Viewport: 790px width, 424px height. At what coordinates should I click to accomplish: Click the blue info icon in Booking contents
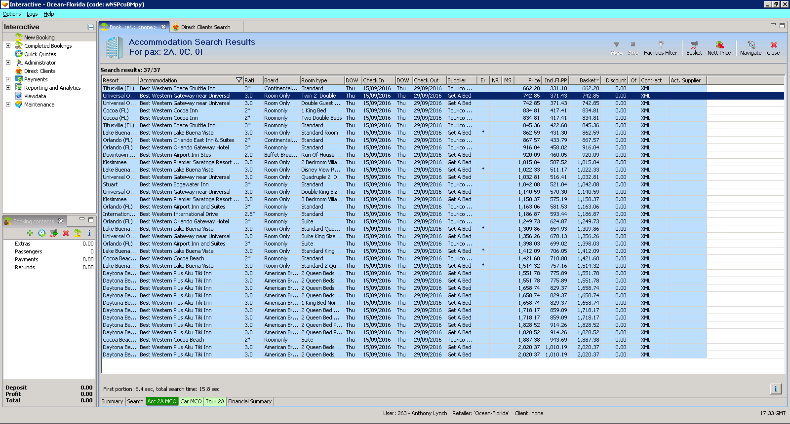point(89,233)
